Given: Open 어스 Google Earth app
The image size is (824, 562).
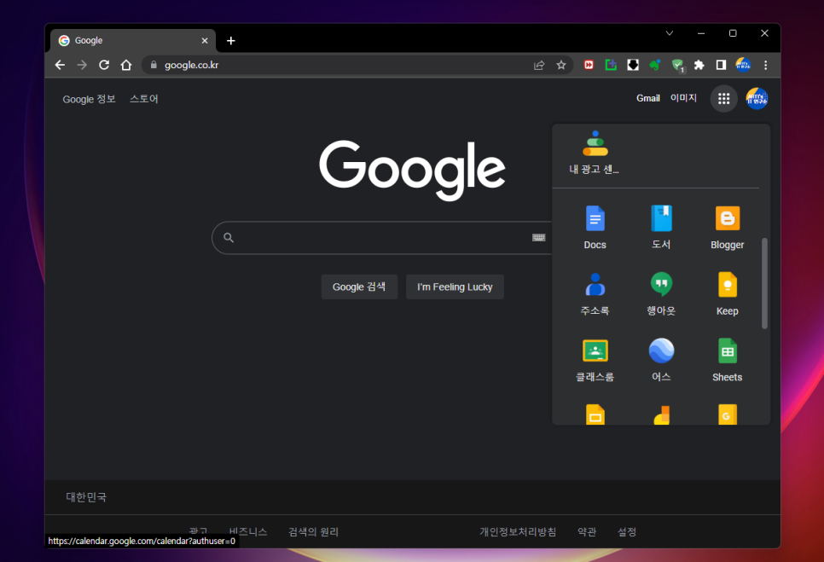Looking at the screenshot, I should (661, 360).
